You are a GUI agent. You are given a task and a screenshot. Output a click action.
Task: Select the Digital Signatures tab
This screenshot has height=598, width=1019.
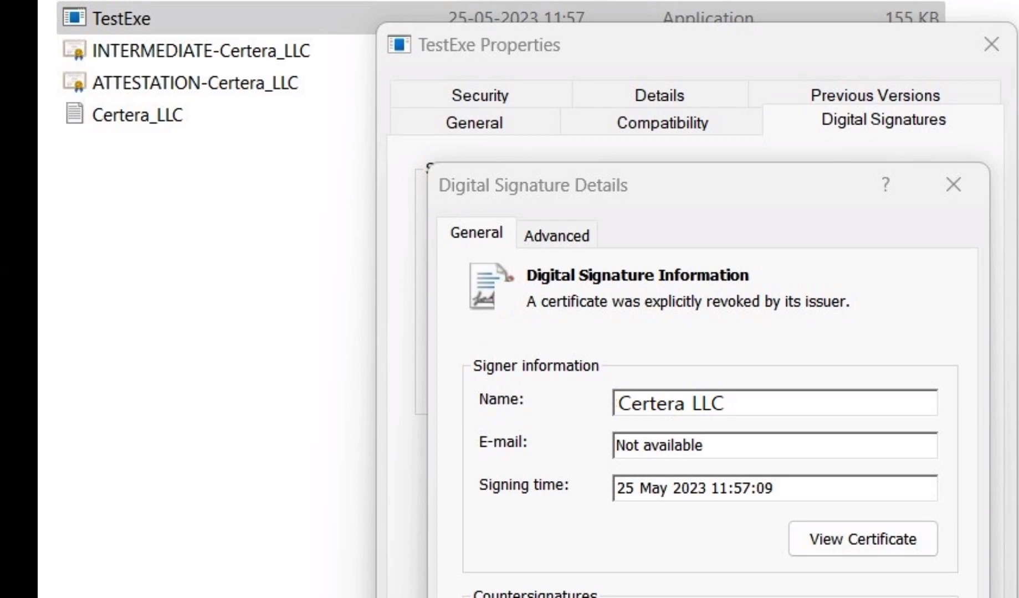click(883, 120)
